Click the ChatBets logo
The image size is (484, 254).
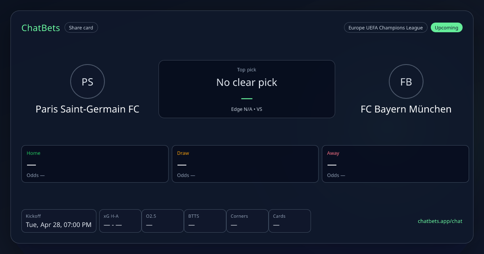tap(41, 28)
